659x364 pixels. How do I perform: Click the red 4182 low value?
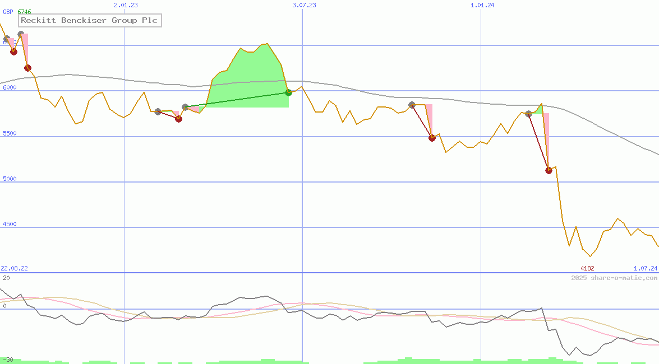(587, 268)
